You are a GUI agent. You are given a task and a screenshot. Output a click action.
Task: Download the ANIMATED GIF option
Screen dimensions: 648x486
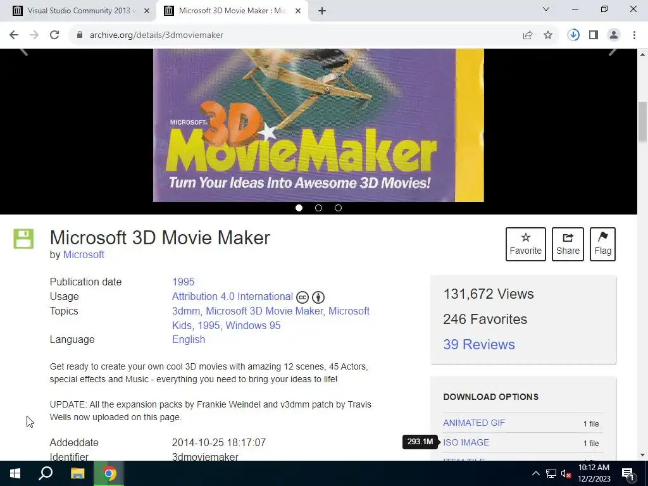click(x=474, y=423)
